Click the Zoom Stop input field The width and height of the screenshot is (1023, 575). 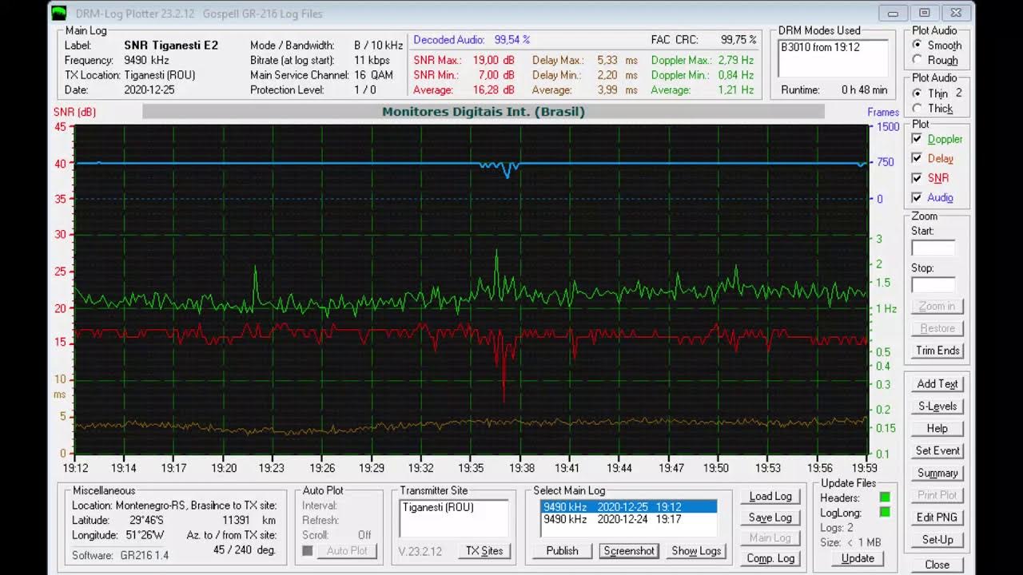click(x=933, y=284)
